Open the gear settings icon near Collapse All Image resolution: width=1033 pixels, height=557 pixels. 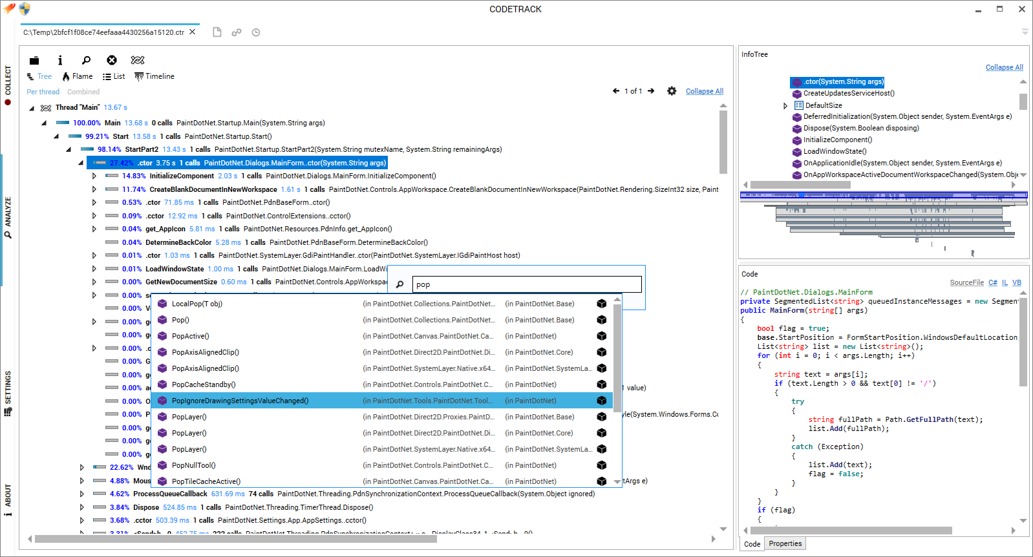tap(672, 91)
